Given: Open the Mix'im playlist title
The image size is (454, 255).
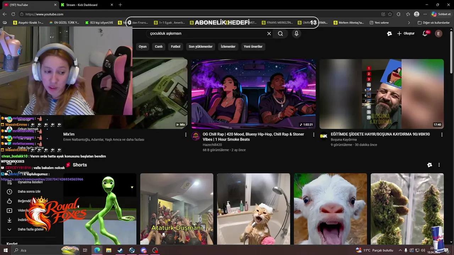Looking at the screenshot, I should (69, 135).
